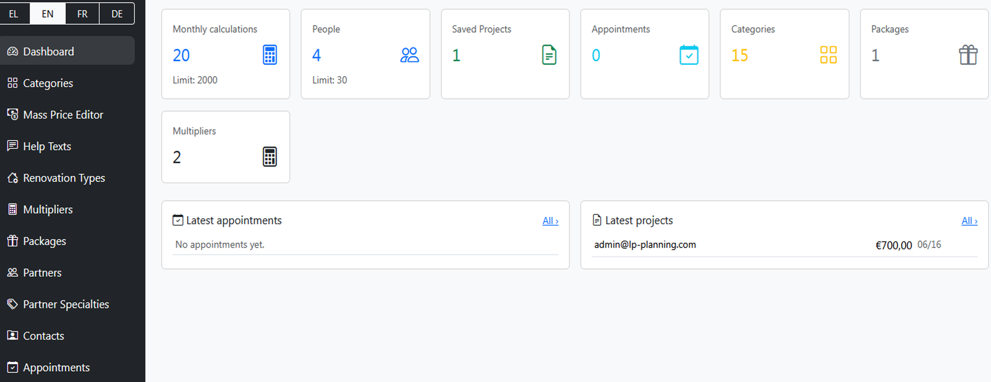Switch language to EL
Viewport: 991px width, 382px height.
coord(14,13)
